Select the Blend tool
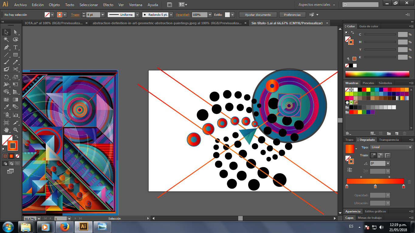The width and height of the screenshot is (415, 233). [15, 107]
